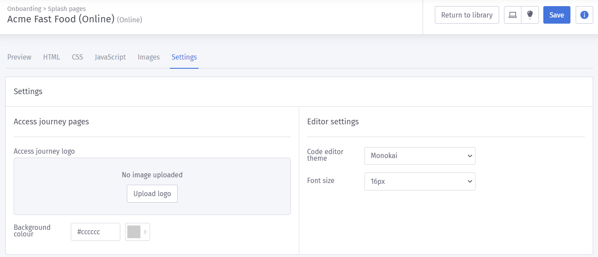Open the Font size dropdown
The image size is (598, 257).
point(420,181)
